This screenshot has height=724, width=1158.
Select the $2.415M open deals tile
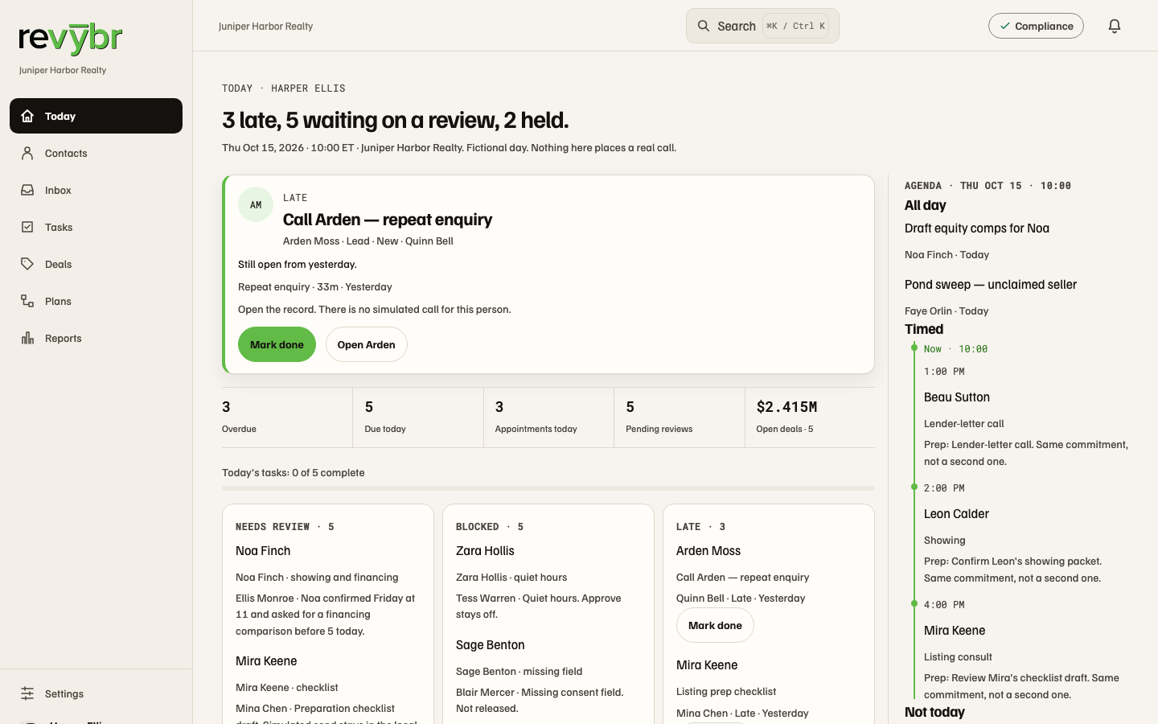tap(810, 418)
